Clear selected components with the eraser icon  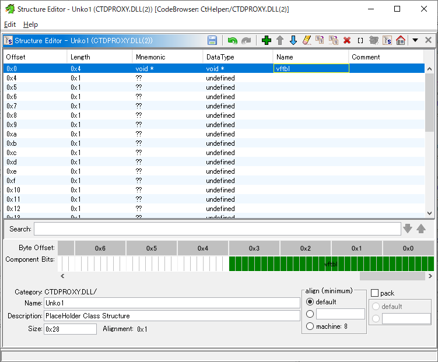click(306, 40)
